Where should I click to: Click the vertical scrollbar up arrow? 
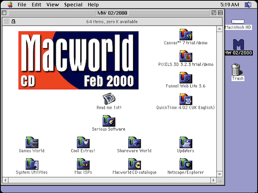point(219,29)
